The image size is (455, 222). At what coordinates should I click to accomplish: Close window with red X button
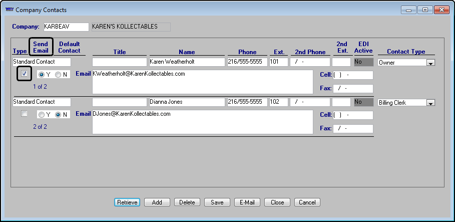(441, 10)
